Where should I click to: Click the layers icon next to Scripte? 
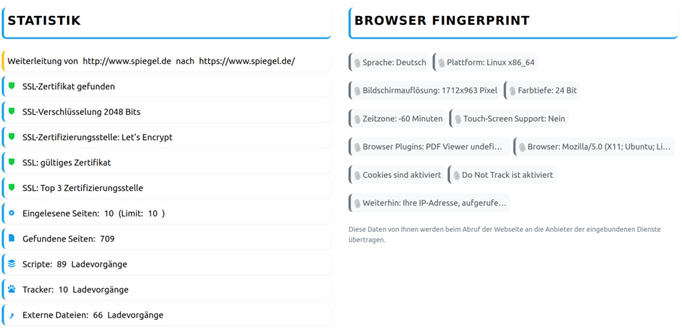pyautogui.click(x=11, y=264)
